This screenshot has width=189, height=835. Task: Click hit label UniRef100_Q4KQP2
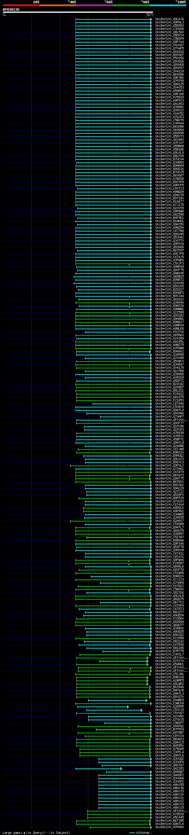pyautogui.click(x=170, y=775)
